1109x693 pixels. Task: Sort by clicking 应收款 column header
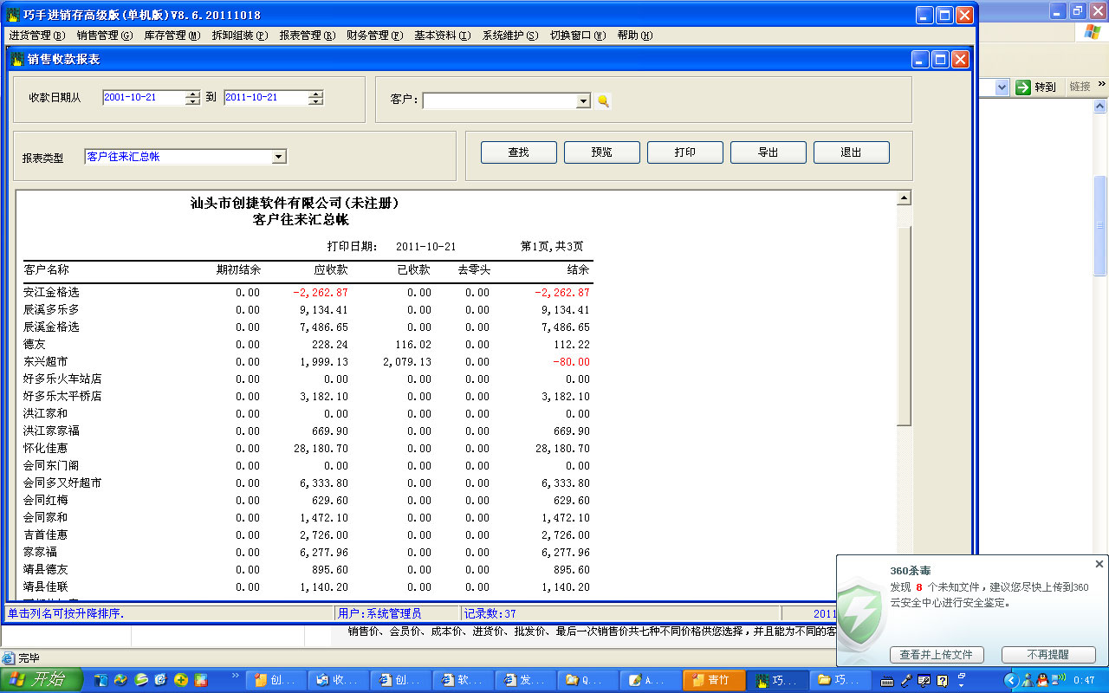tap(330, 269)
